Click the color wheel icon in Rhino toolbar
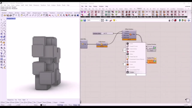192x108 pixels. click(x=69, y=15)
